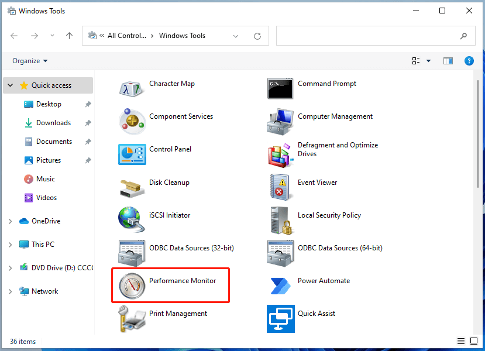Select Downloads in Quick access

coord(53,123)
